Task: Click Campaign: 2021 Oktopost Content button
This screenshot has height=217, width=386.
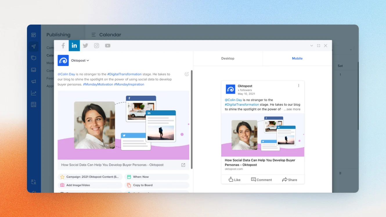Action: click(x=90, y=177)
